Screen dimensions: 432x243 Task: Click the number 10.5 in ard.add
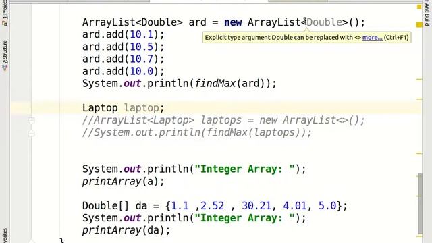[141, 47]
